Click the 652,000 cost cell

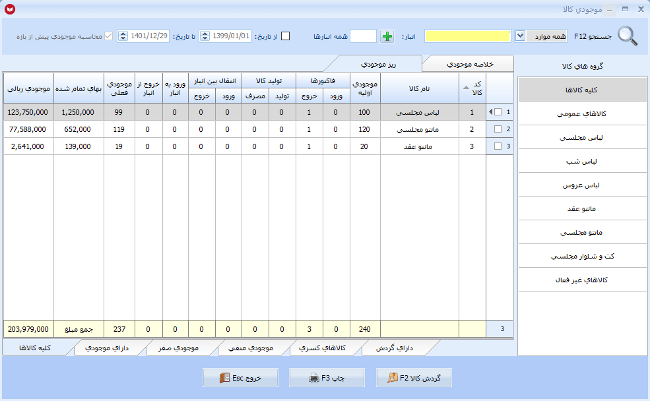click(78, 129)
